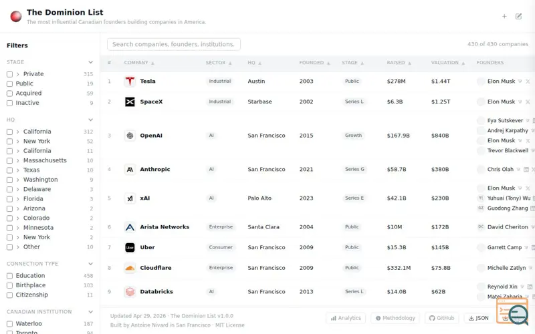Click the $15.3B raised cell for Uber
Viewport: 535px width, 334px height.
pyautogui.click(x=397, y=247)
